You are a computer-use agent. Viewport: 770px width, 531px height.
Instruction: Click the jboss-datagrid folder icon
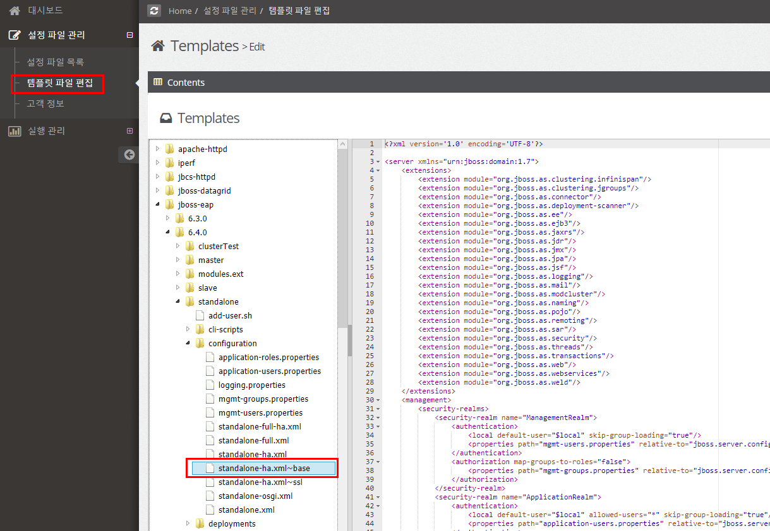[x=169, y=191]
